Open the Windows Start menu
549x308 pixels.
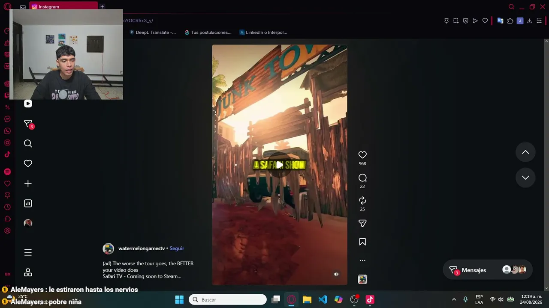click(179, 299)
